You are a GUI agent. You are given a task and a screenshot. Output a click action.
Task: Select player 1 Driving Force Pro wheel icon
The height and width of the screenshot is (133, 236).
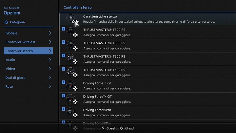coord(70,113)
